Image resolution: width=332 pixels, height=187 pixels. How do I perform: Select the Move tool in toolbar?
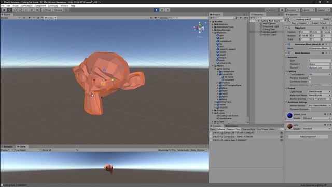(x=10, y=10)
